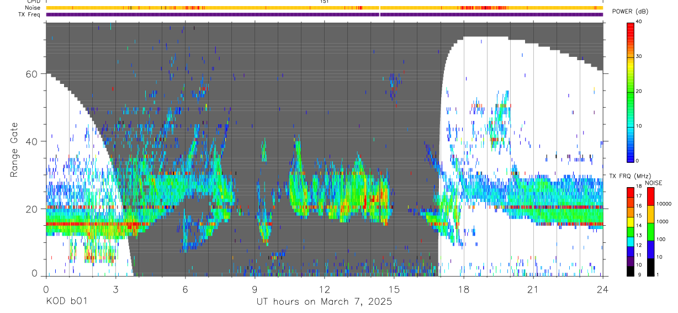
Task: Click the 21 tick on UT hours axis
Action: click(x=533, y=289)
